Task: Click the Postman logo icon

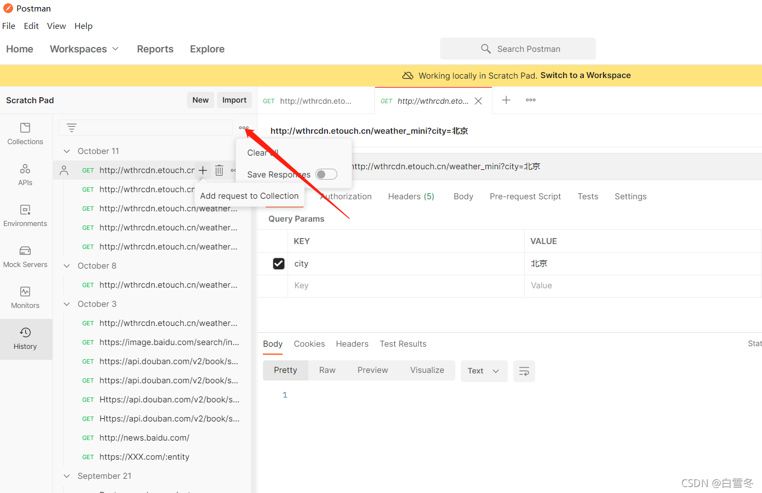Action: click(8, 8)
